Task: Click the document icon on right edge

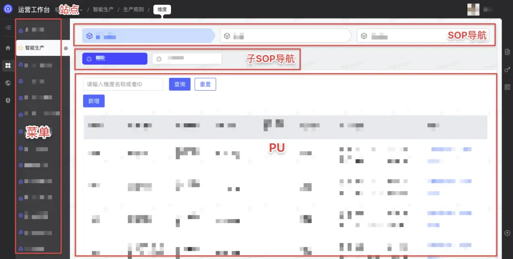Action: 507,52
